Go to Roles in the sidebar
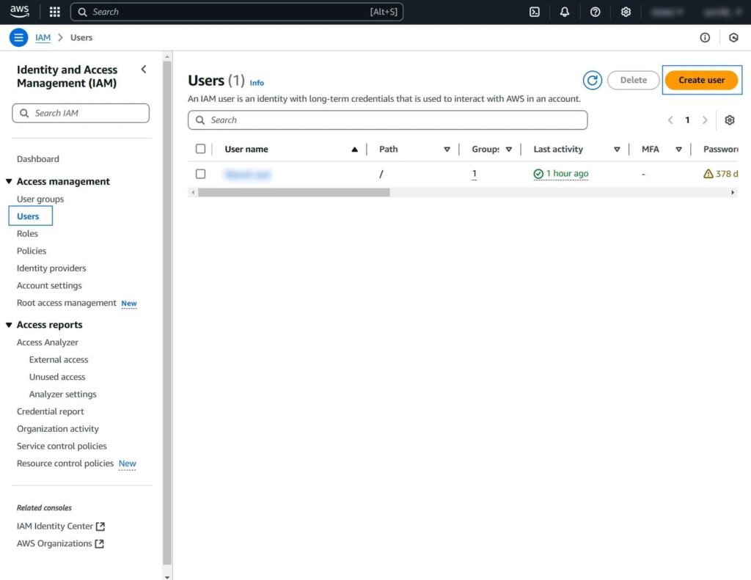Image resolution: width=751 pixels, height=580 pixels. (x=27, y=234)
